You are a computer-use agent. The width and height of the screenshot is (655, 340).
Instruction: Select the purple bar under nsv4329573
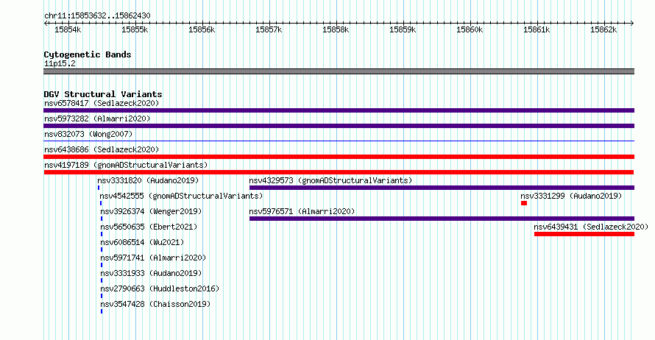coord(442,188)
